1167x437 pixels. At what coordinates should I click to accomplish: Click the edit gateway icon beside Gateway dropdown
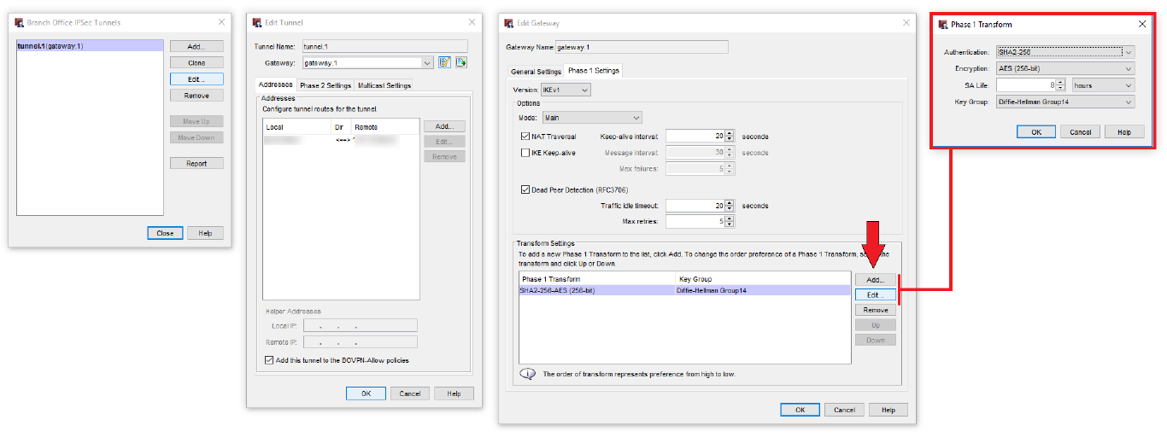pos(444,62)
